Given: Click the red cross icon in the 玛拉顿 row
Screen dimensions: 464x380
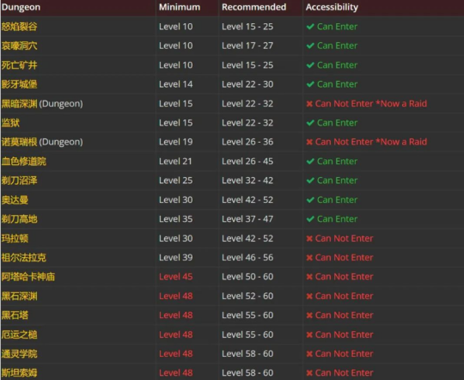Looking at the screenshot, I should (x=309, y=238).
